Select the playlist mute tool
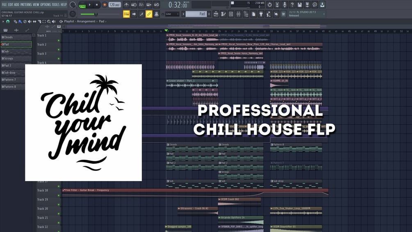 tap(30, 21)
